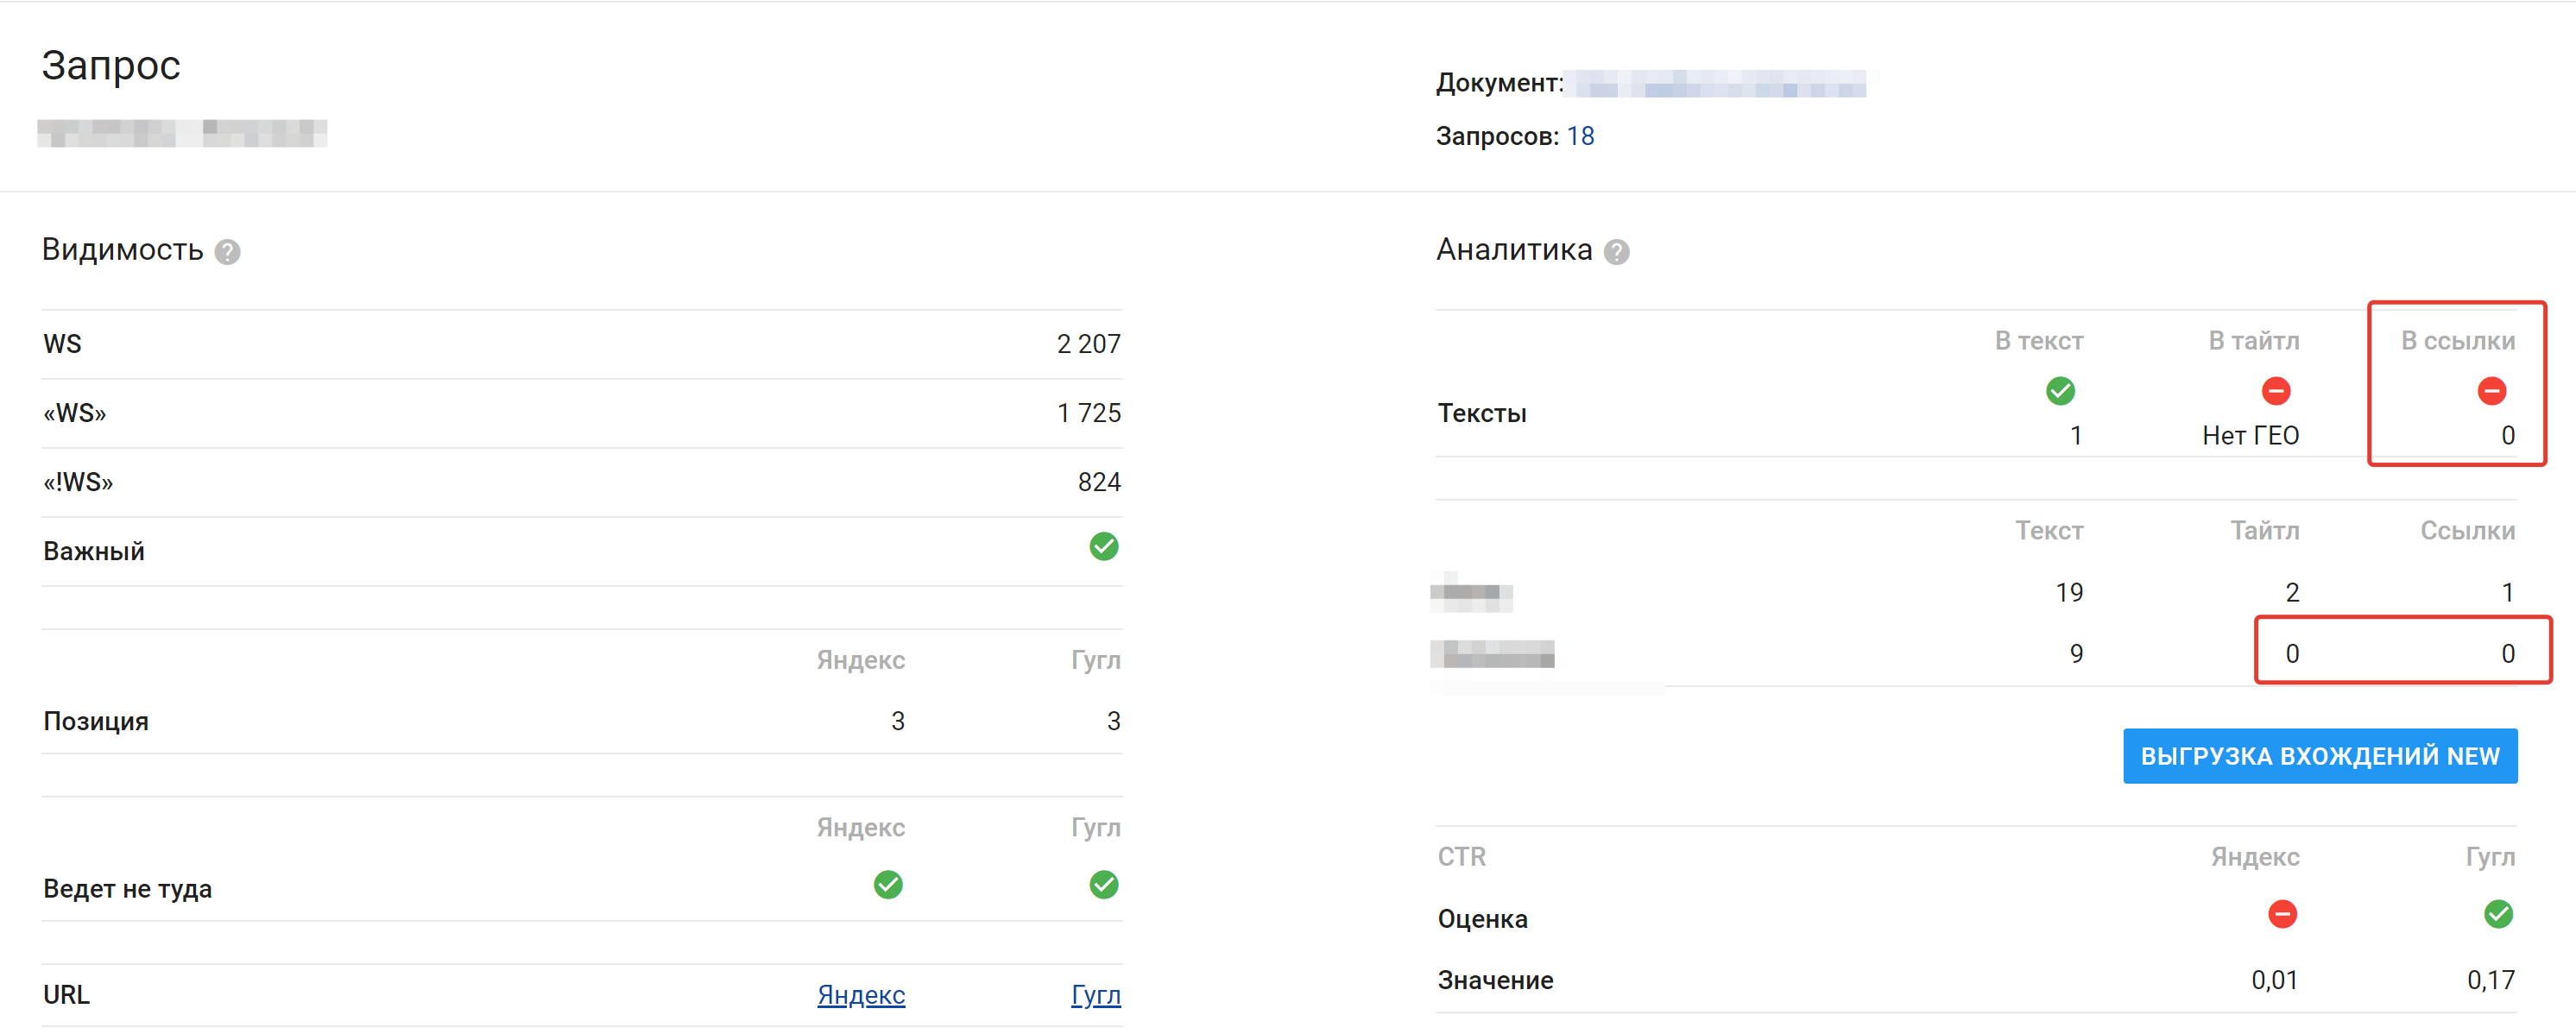Click the Нет ГЕО status text
The height and width of the screenshot is (1034, 2576).
coord(2250,435)
